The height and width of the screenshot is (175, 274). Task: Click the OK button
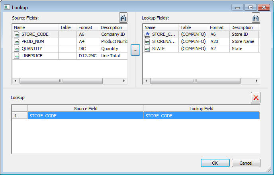(215, 163)
